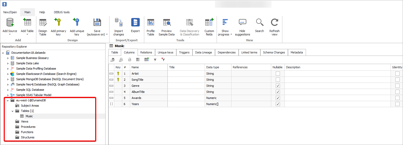The height and width of the screenshot is (145, 403).
Task: Click the Design Table icon
Action: (43, 23)
